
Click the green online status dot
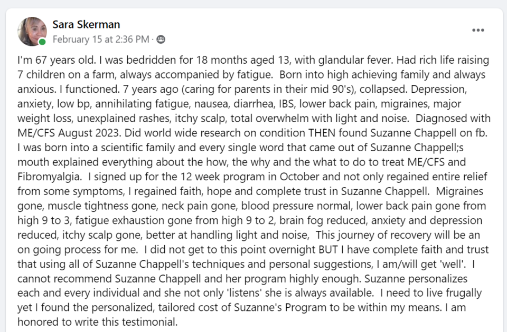[x=42, y=42]
